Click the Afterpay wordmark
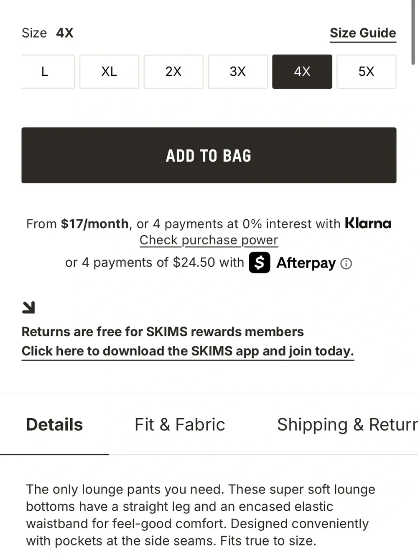 (x=306, y=263)
